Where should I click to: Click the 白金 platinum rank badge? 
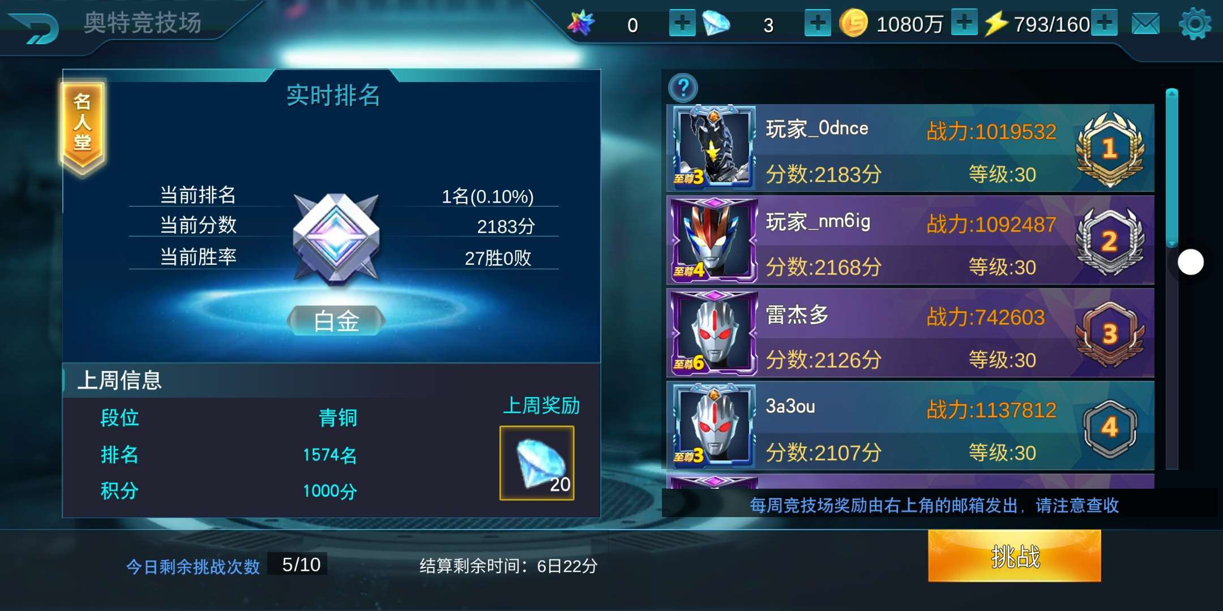click(336, 321)
